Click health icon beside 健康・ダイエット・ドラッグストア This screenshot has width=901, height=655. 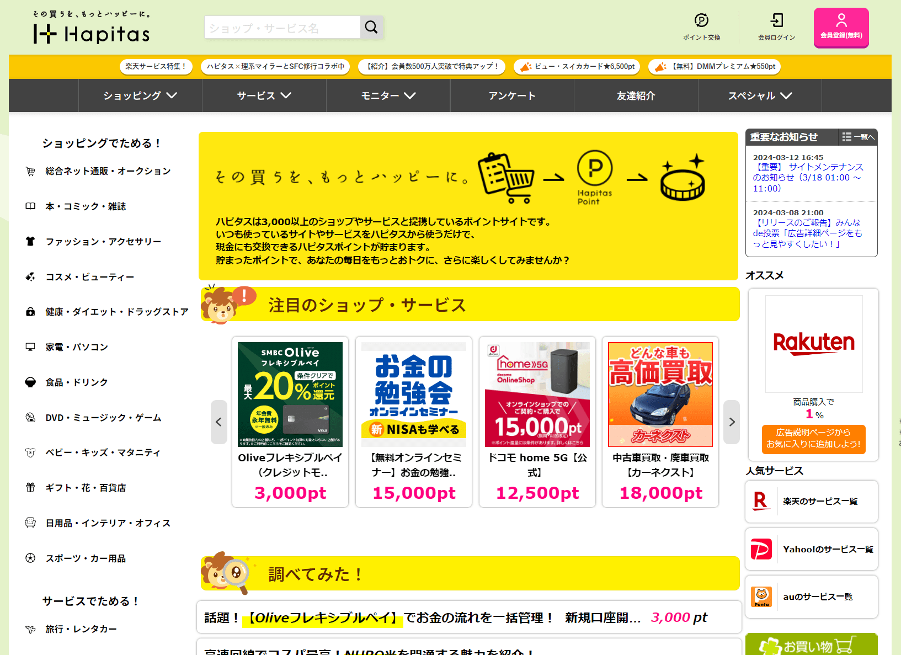tap(30, 312)
